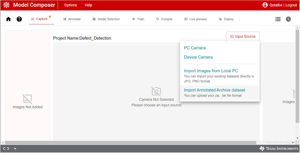Open the Input Source dropdown
This screenshot has height=153, width=300.
tap(243, 36)
